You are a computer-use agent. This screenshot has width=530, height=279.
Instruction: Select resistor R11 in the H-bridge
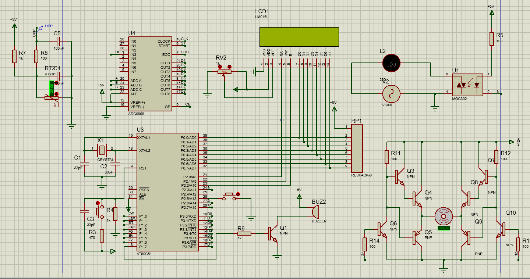(387, 157)
